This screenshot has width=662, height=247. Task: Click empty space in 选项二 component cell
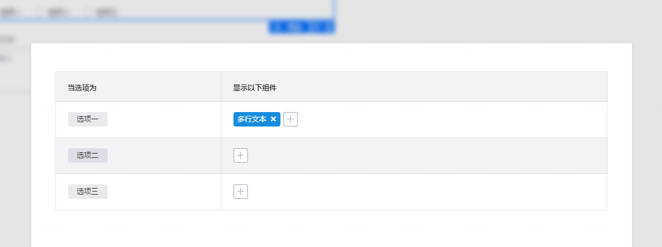coord(427,155)
